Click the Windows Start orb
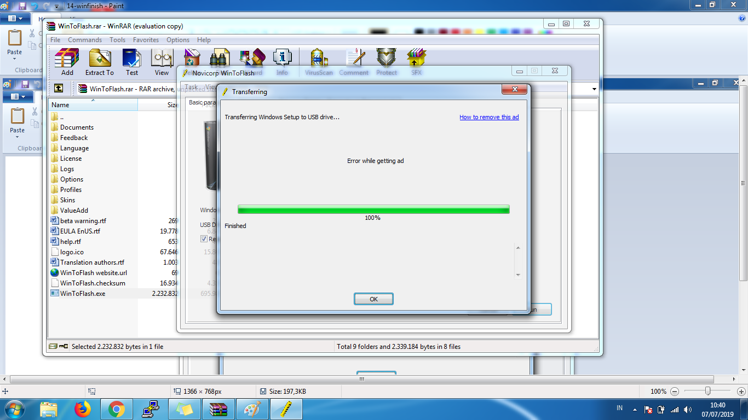Viewport: 748px width, 420px height. [14, 409]
